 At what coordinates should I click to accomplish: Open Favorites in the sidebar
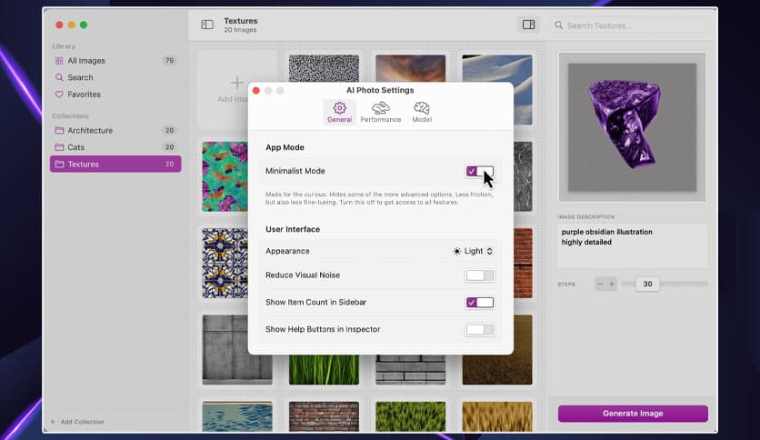115,95
